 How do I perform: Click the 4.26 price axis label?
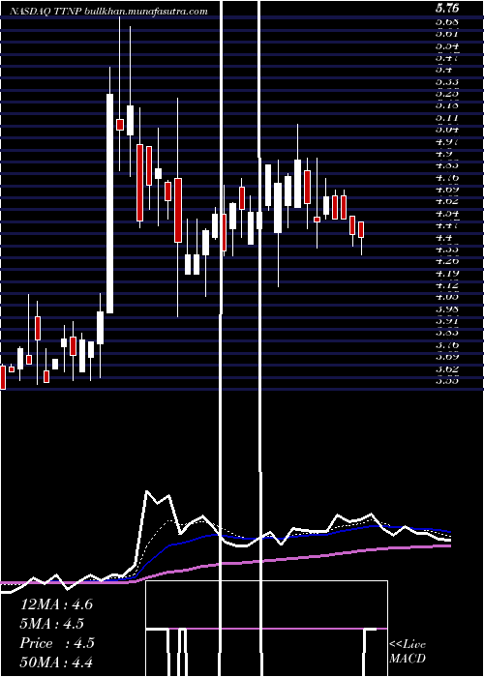coord(447,261)
